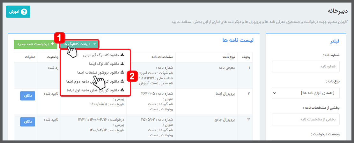Viewport: 354px width, 143px height.
Task: Click download icon beside دانلود کاتالوگ آی نوتی
Action: (122, 55)
